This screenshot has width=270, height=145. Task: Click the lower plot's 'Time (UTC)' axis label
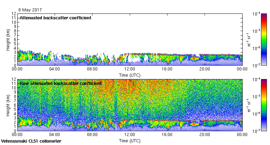(130, 141)
